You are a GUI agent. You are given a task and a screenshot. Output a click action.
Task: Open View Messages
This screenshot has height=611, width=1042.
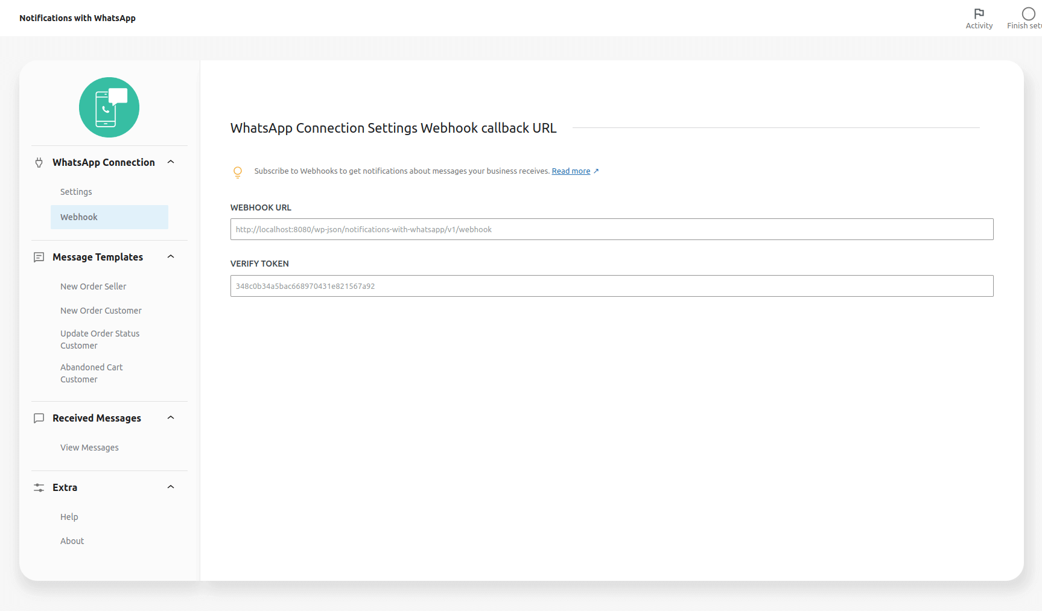[89, 447]
